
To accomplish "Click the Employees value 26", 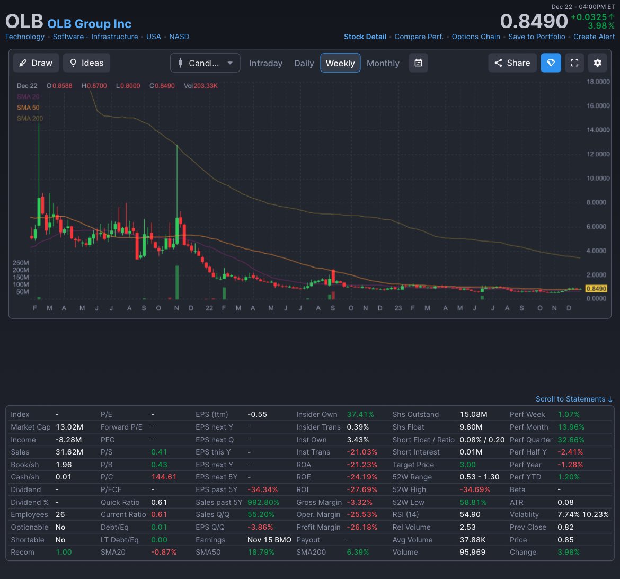I will coord(60,514).
